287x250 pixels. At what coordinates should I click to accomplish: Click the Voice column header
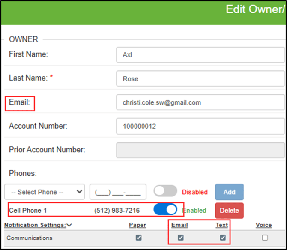263,225
